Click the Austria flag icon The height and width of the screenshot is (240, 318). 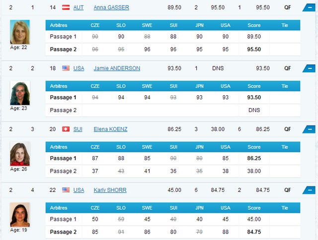(x=66, y=7)
